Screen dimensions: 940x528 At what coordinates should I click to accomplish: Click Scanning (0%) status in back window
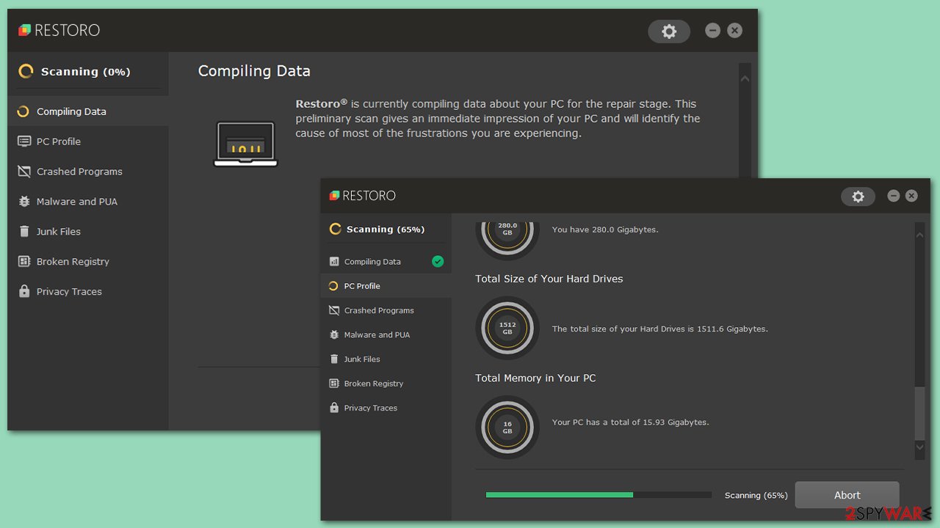coord(85,72)
